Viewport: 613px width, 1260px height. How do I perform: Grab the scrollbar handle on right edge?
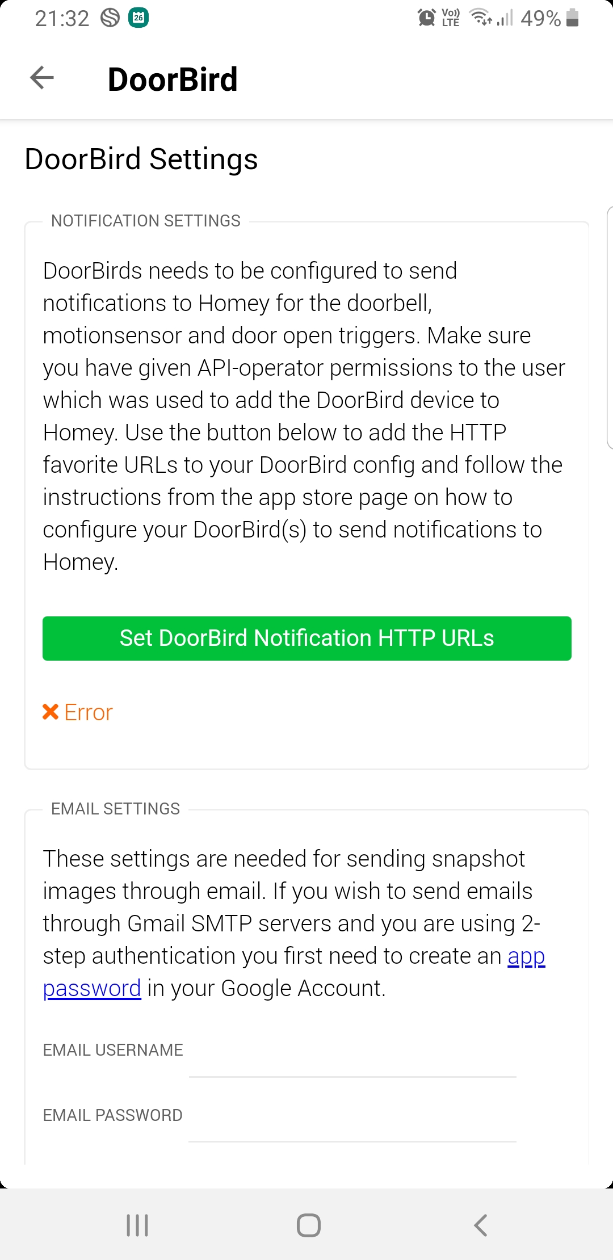[610, 327]
